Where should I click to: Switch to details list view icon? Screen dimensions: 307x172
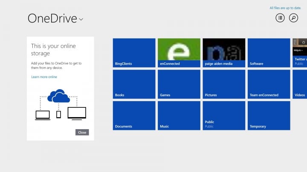coord(280,18)
